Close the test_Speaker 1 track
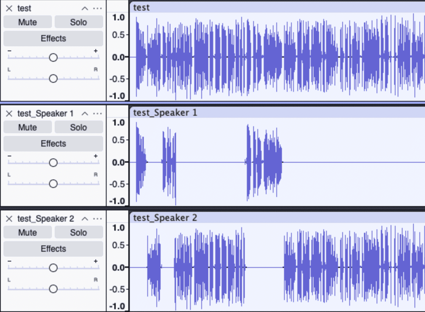The image size is (425, 312). pos(9,113)
